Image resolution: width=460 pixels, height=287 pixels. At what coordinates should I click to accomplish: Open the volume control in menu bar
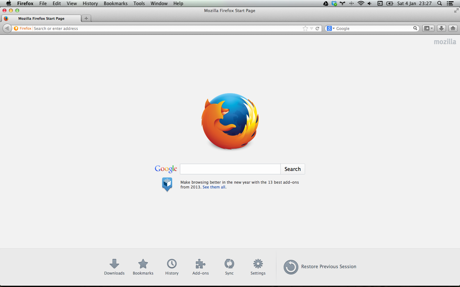click(x=370, y=4)
